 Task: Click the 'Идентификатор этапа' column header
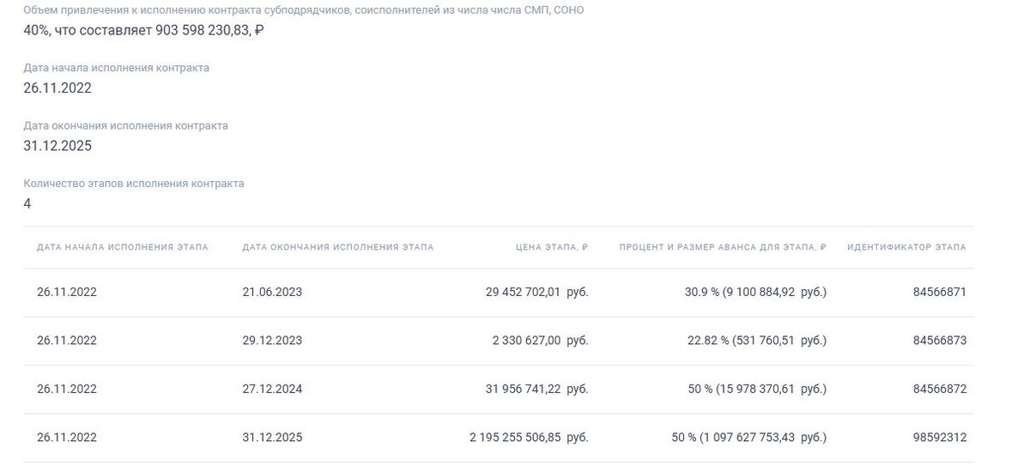tap(906, 247)
